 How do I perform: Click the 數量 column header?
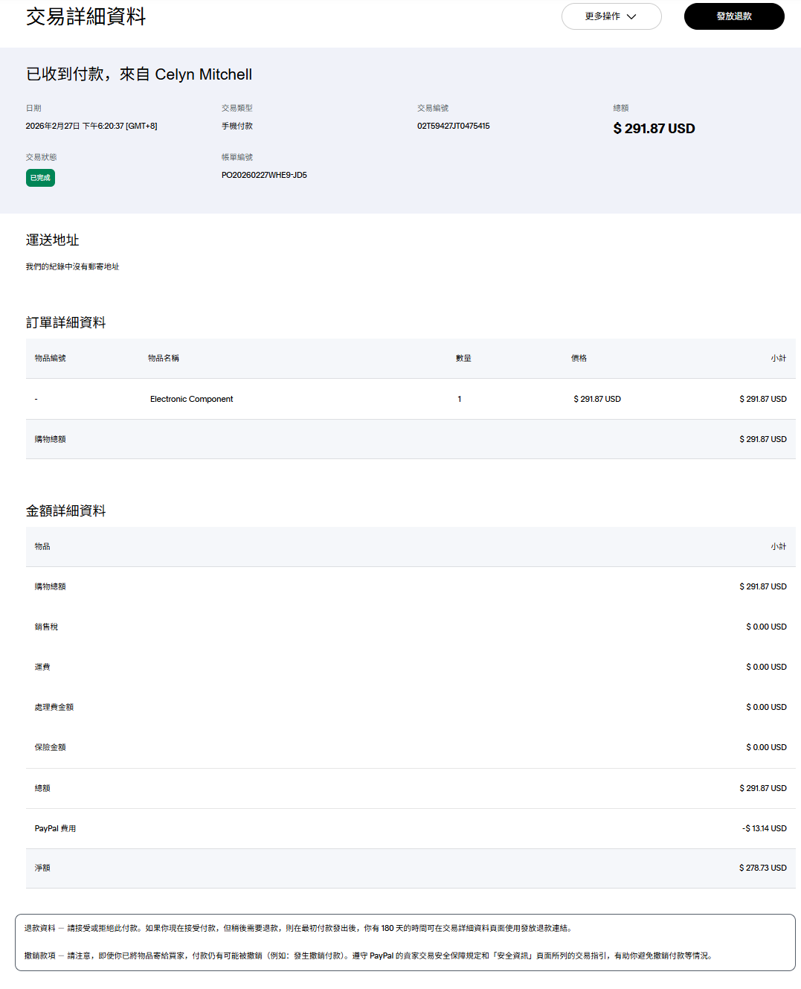pyautogui.click(x=463, y=359)
